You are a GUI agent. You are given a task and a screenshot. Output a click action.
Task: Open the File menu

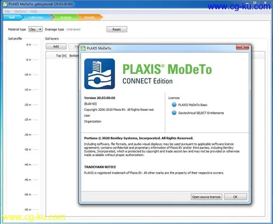pyautogui.click(x=7, y=11)
